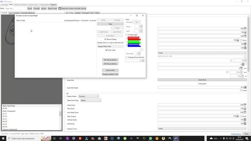The height and width of the screenshot is (141, 251).
Task: Adjust the Outer Btn Dead stepper
Action: tap(246, 87)
